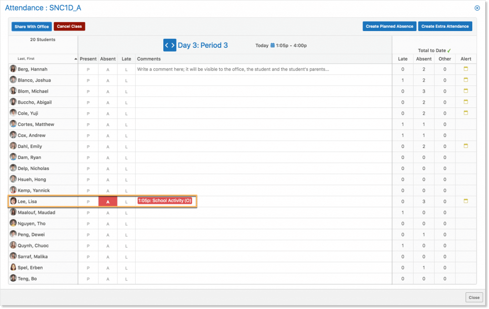
Task: Mark Cortes, Matthew as Late
Action: coord(127,125)
